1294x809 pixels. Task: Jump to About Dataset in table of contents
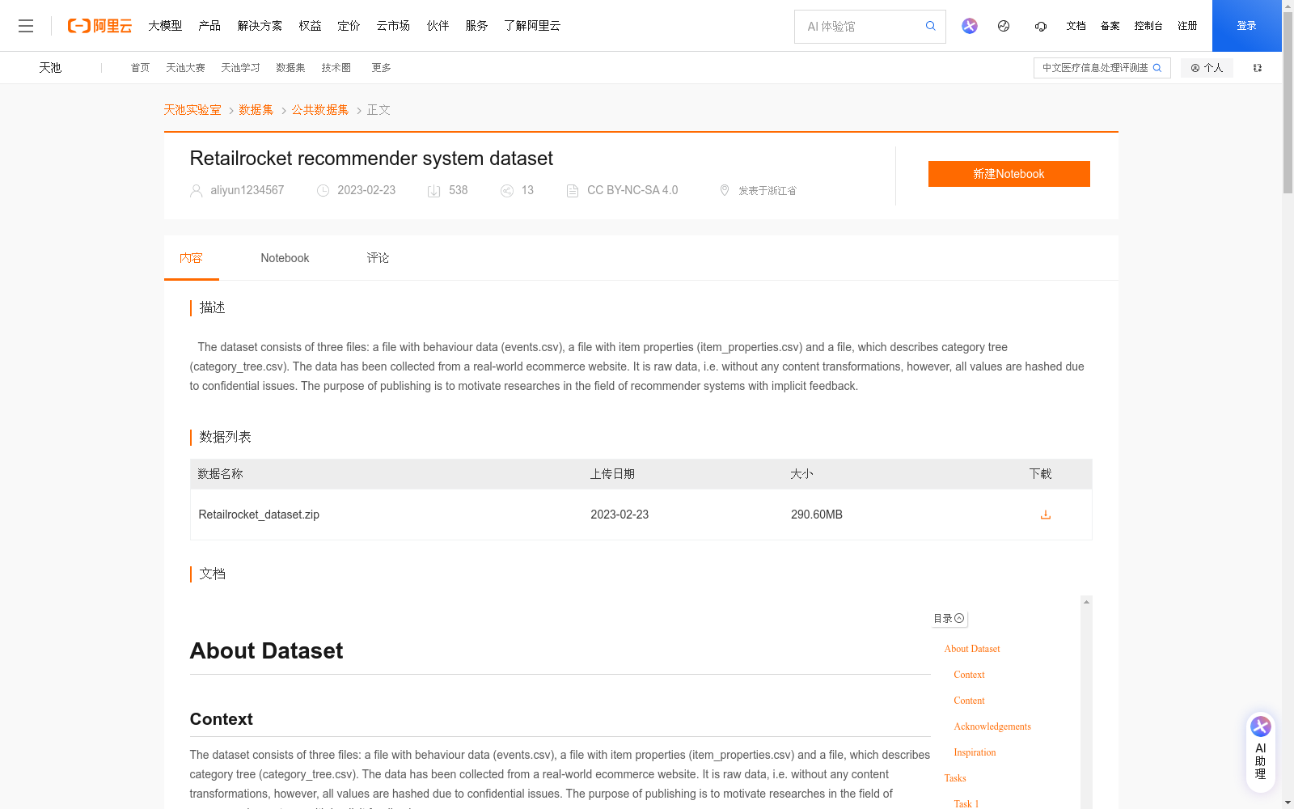tap(972, 649)
